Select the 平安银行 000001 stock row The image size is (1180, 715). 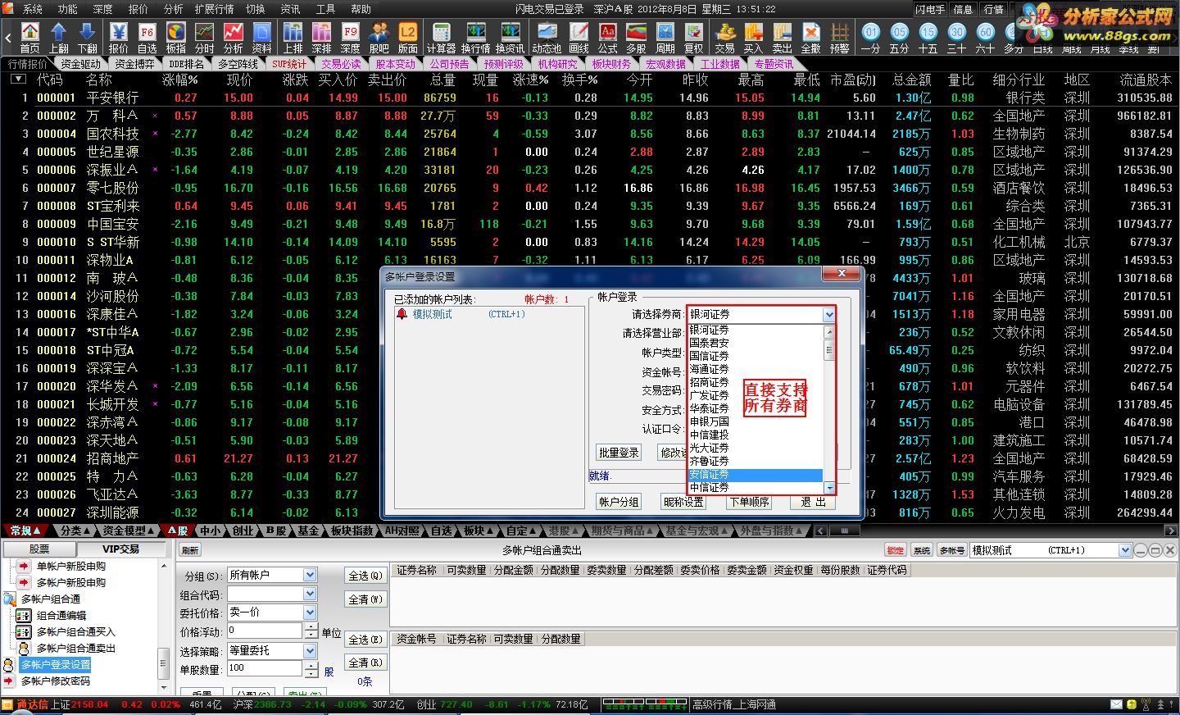point(590,98)
